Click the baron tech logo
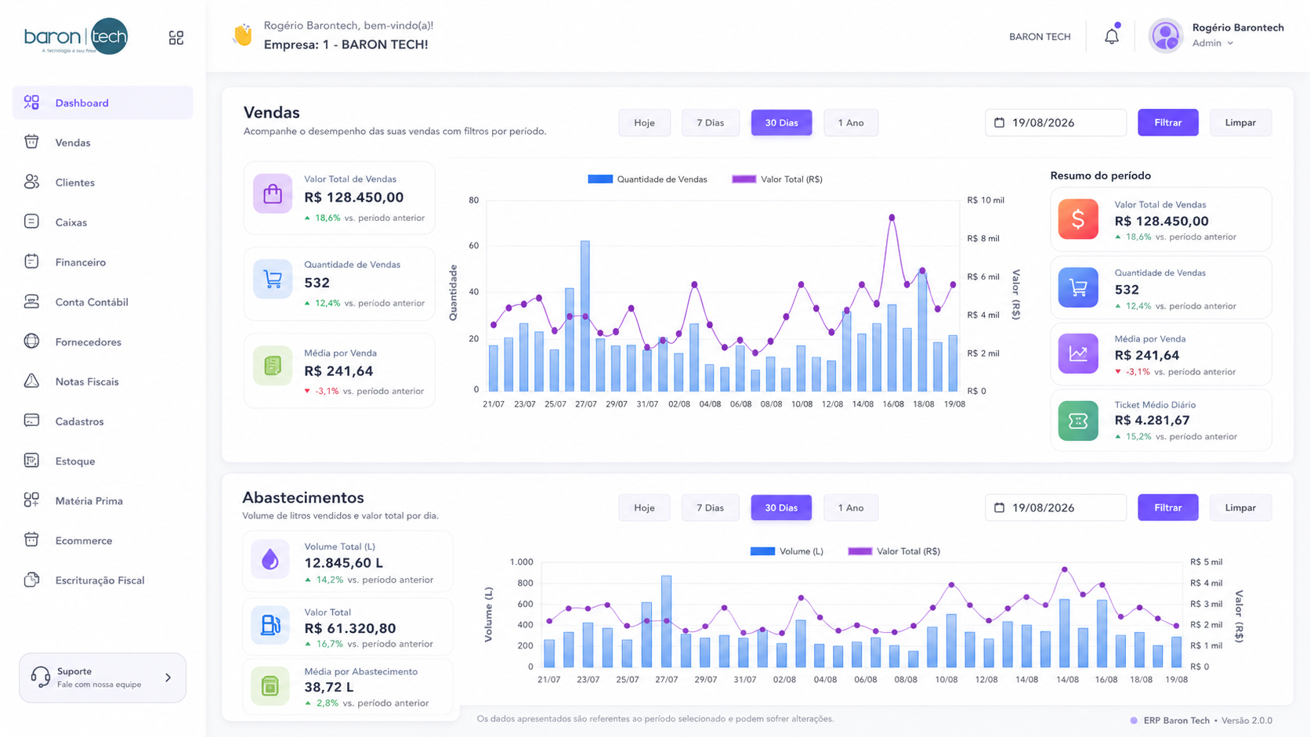Image resolution: width=1310 pixels, height=737 pixels. click(76, 37)
